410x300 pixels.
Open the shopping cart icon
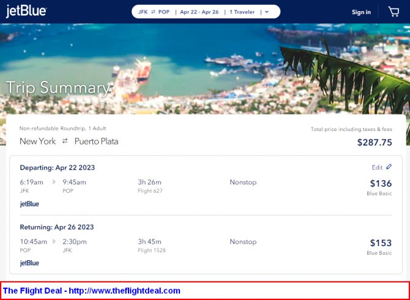393,12
